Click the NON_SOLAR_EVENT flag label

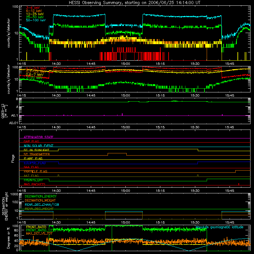pos(38,146)
